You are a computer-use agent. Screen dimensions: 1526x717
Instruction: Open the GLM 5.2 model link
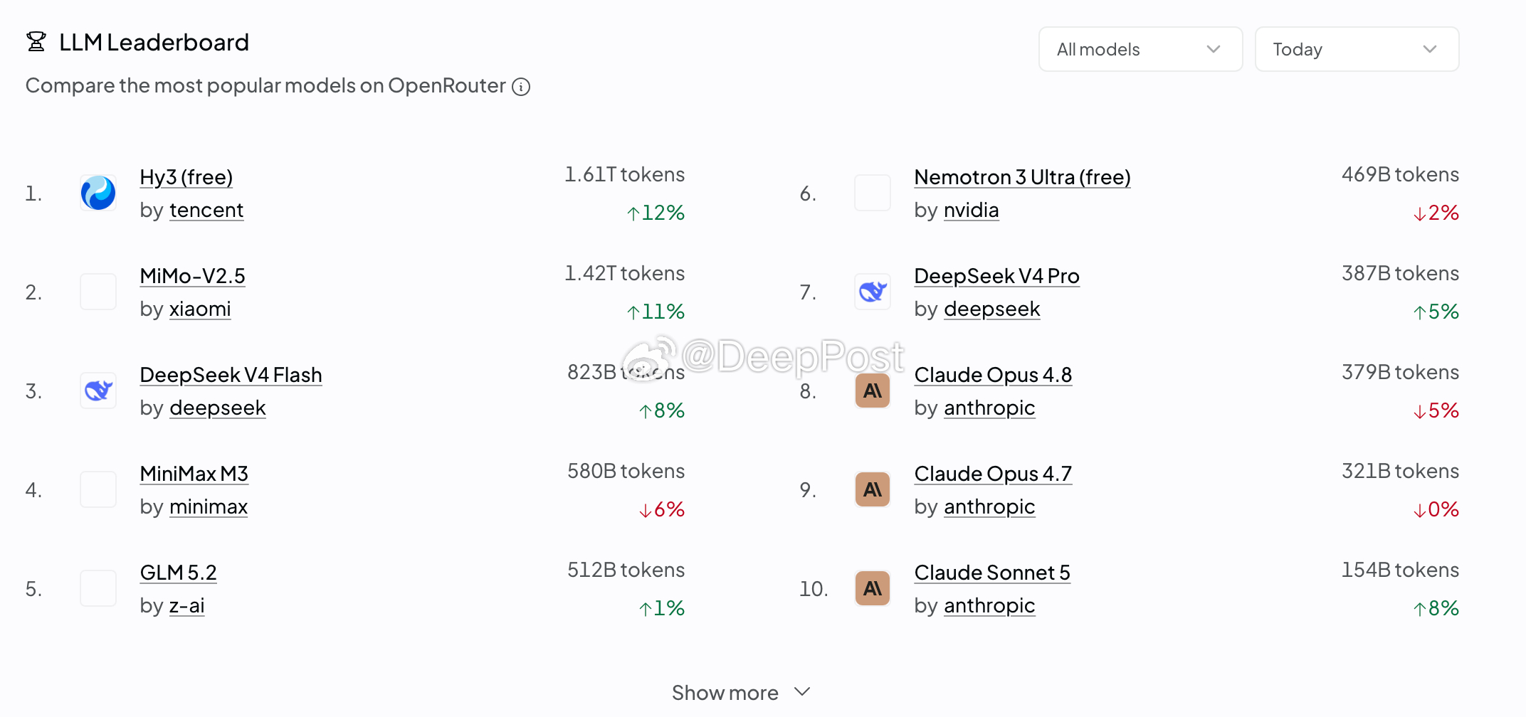(x=178, y=573)
